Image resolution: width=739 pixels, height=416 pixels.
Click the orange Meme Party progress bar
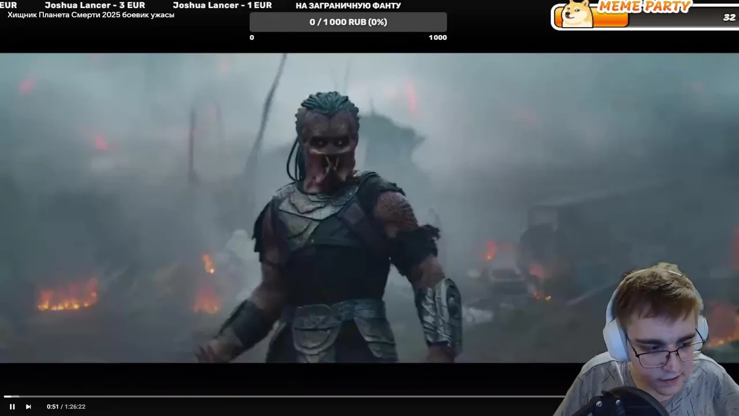point(611,20)
